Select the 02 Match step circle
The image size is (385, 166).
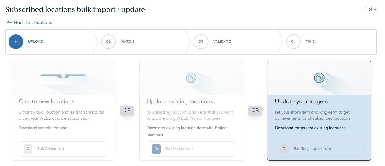click(108, 42)
